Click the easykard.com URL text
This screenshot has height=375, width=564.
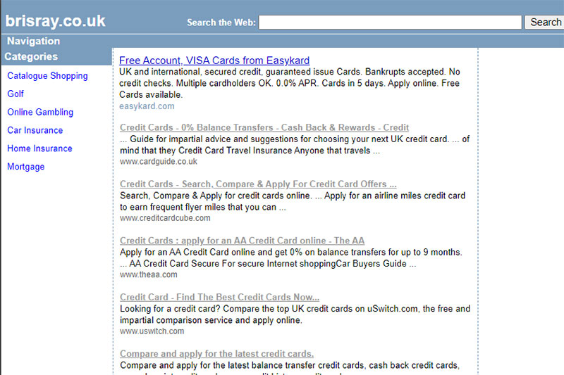click(147, 106)
